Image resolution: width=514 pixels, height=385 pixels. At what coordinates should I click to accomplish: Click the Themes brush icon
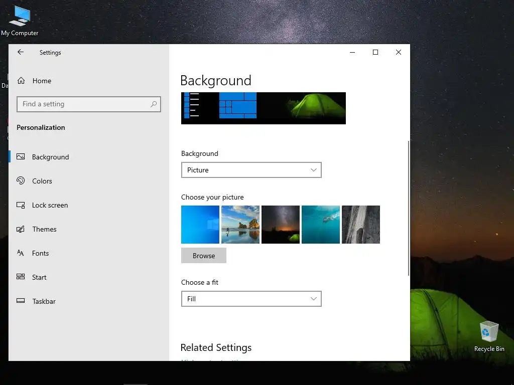[x=21, y=229]
